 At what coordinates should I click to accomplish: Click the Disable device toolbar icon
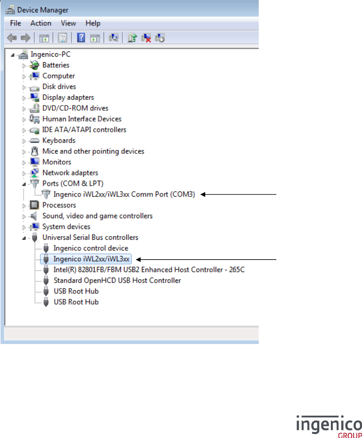click(160, 38)
